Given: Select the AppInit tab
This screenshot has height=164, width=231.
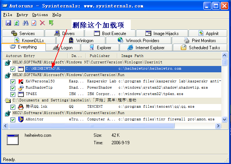Looking at the screenshot, I should (208, 33).
